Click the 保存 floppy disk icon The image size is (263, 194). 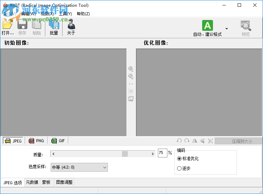(x=22, y=24)
